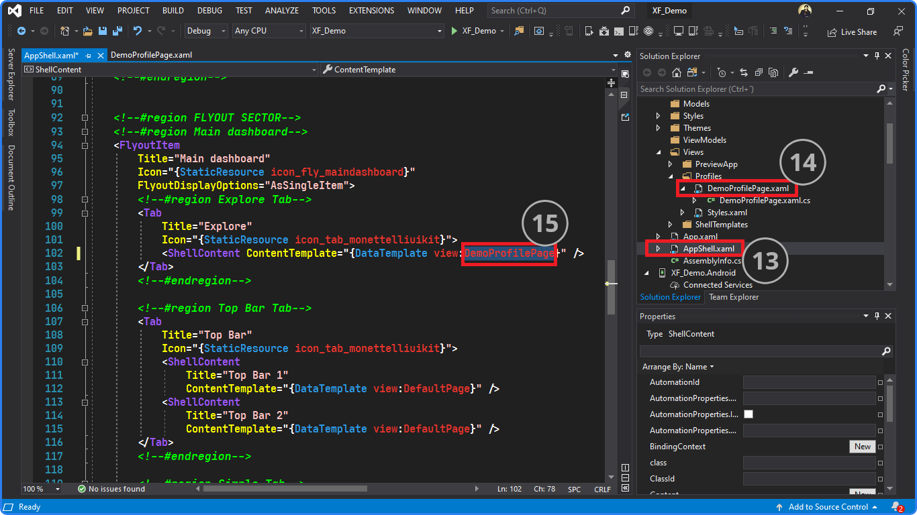Click Add to Source Control

pos(827,507)
